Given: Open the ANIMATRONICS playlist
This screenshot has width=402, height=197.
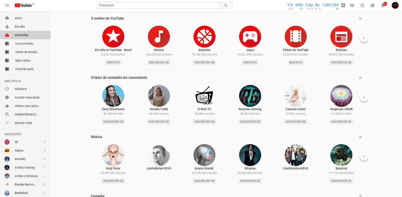Looking at the screenshot, I should [x=25, y=115].
